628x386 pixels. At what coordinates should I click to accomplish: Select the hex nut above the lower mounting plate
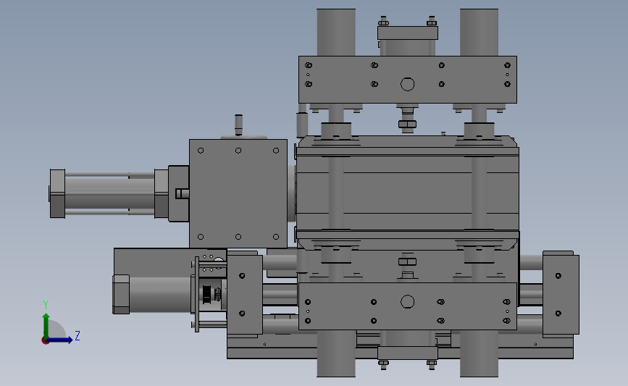click(407, 262)
